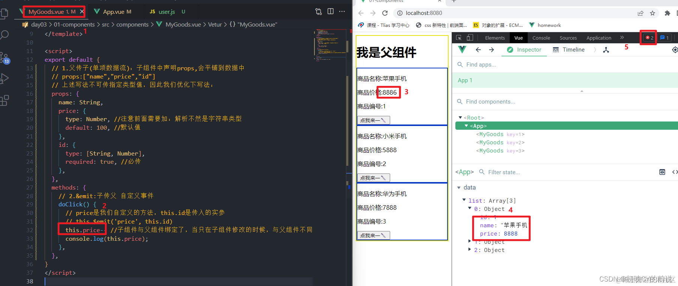Click the Find apps search field
The height and width of the screenshot is (286, 678).
pos(565,65)
